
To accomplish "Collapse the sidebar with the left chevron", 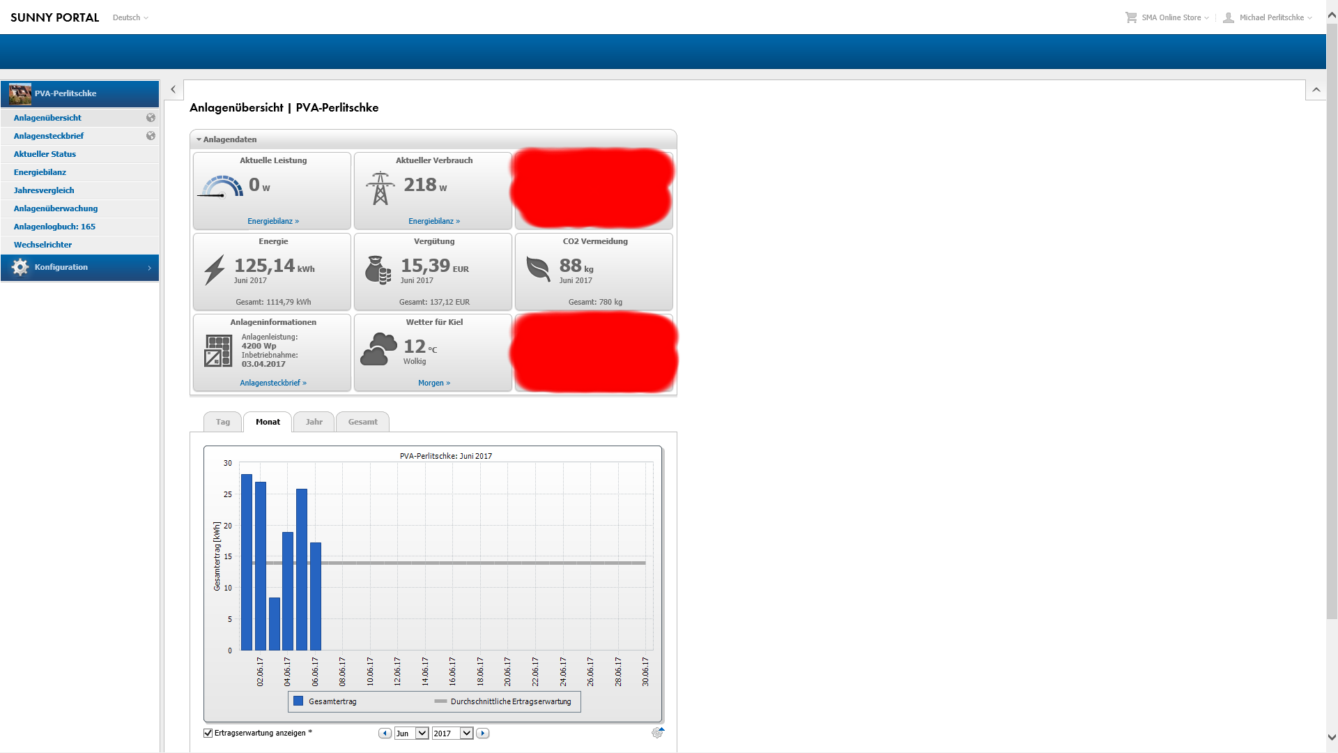I will point(173,89).
